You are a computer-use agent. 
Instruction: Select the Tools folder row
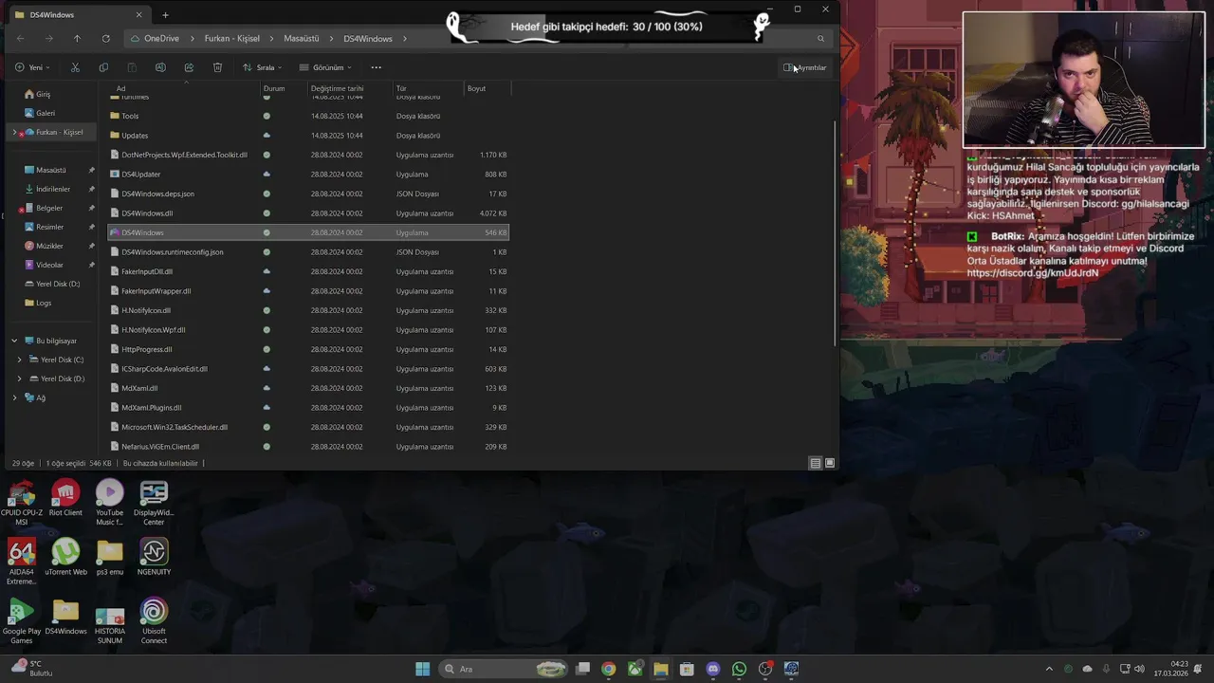coord(308,116)
